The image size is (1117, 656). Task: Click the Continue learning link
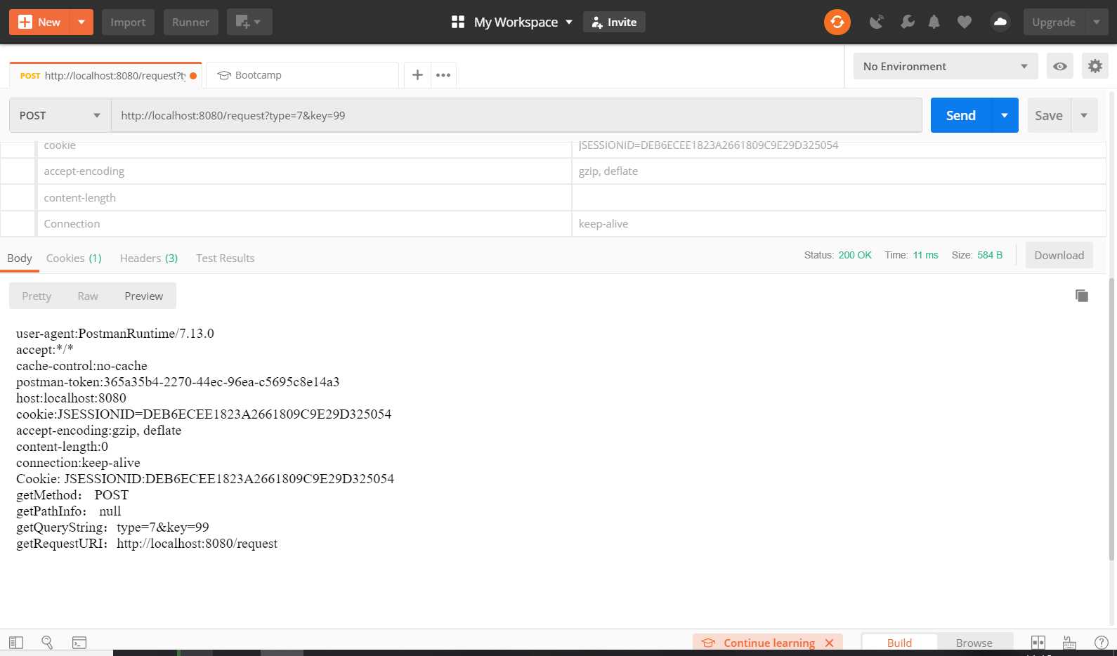[x=769, y=643]
